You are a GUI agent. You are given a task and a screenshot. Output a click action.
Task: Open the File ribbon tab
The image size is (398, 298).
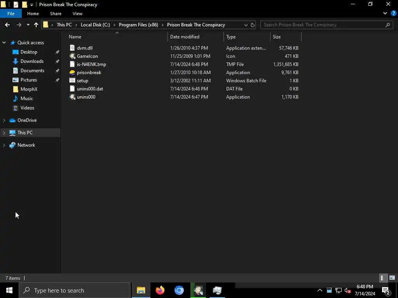tap(11, 14)
